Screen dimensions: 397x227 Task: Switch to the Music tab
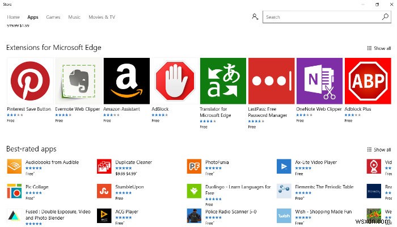pyautogui.click(x=74, y=17)
